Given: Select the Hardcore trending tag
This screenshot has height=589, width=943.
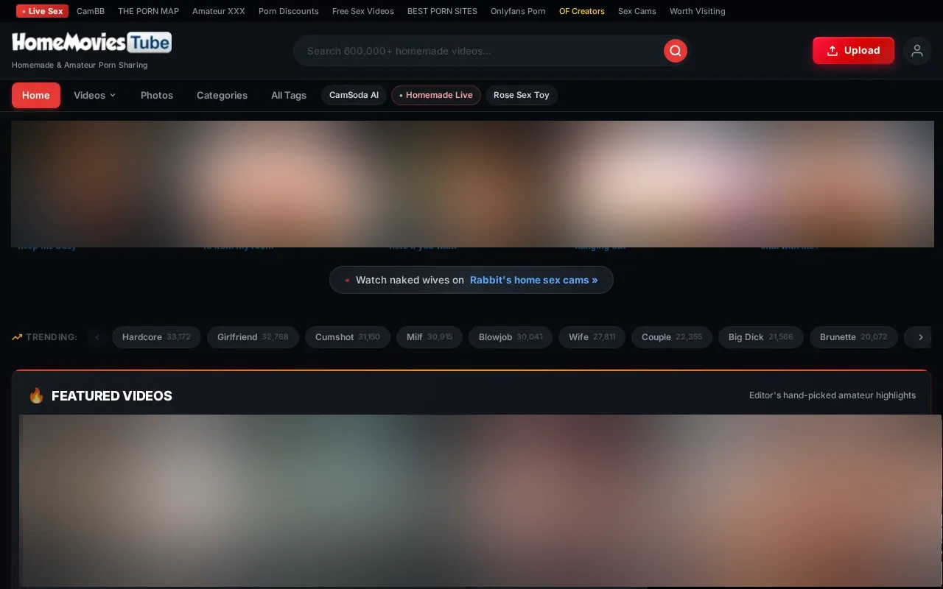Looking at the screenshot, I should (156, 337).
